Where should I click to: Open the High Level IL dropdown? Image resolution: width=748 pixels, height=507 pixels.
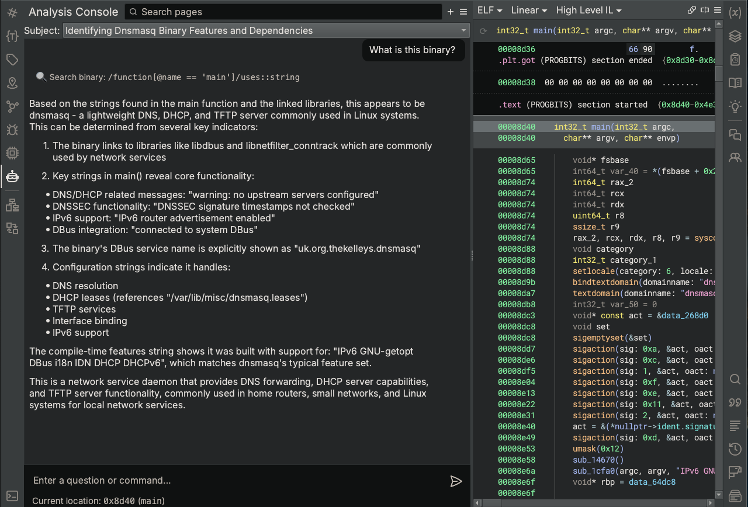(588, 11)
